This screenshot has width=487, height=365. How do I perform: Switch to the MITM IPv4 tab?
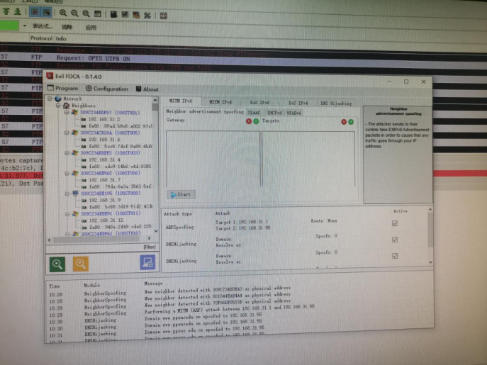pyautogui.click(x=220, y=102)
